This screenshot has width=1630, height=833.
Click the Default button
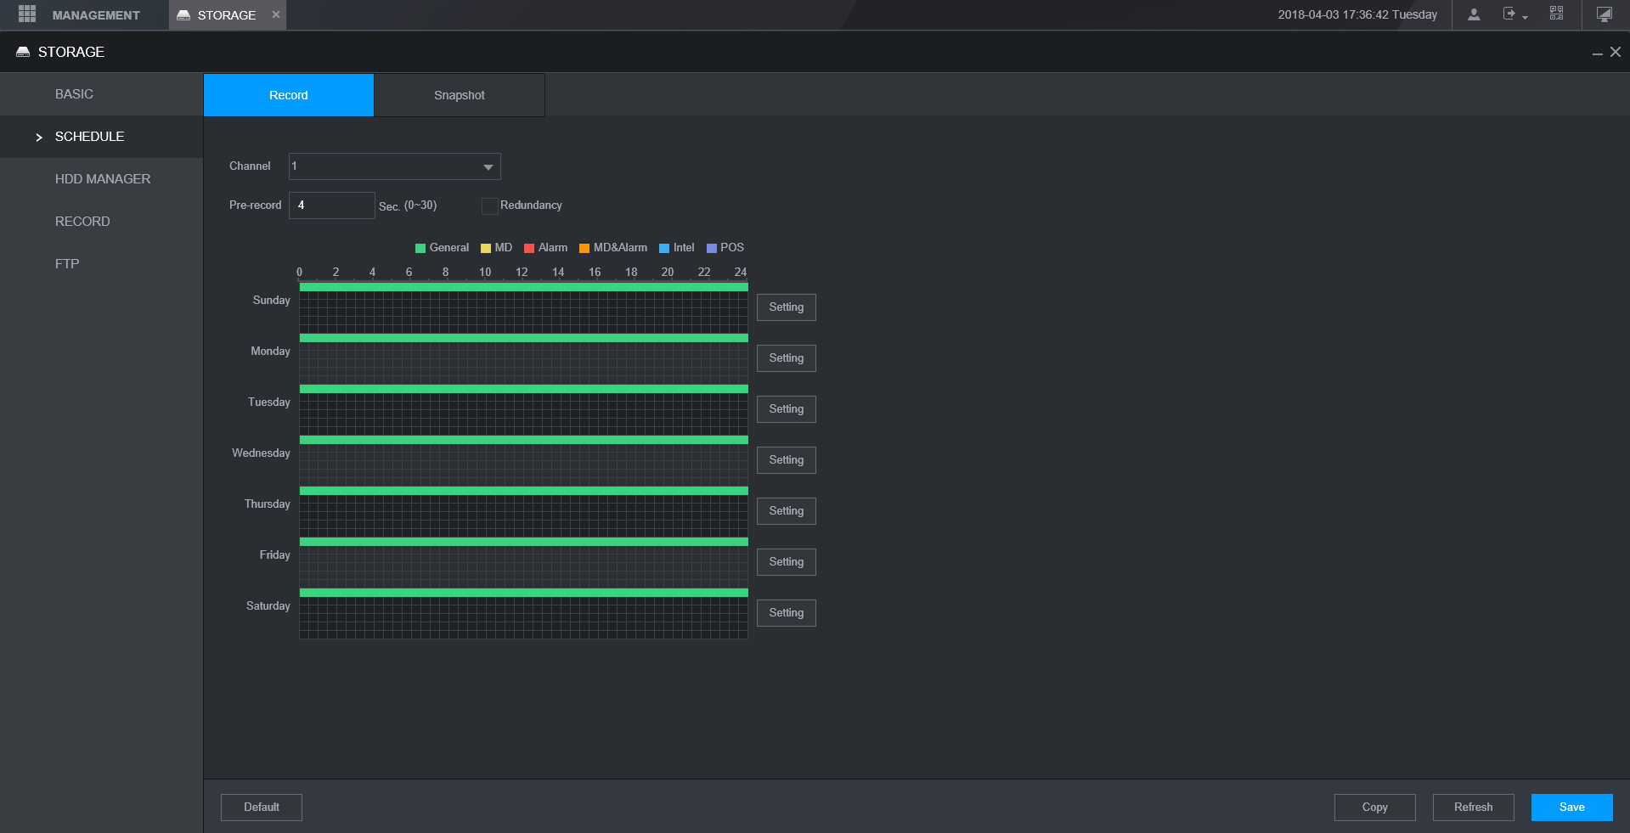pos(262,808)
